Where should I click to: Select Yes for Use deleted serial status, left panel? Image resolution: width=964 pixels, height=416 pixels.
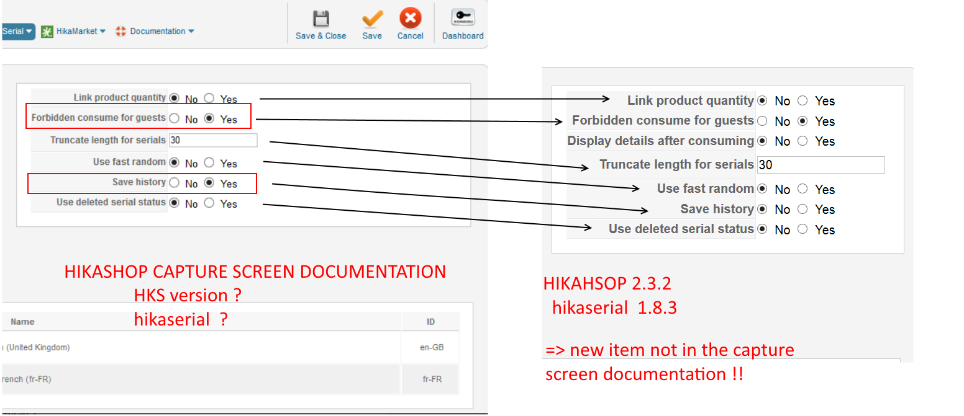pos(209,202)
